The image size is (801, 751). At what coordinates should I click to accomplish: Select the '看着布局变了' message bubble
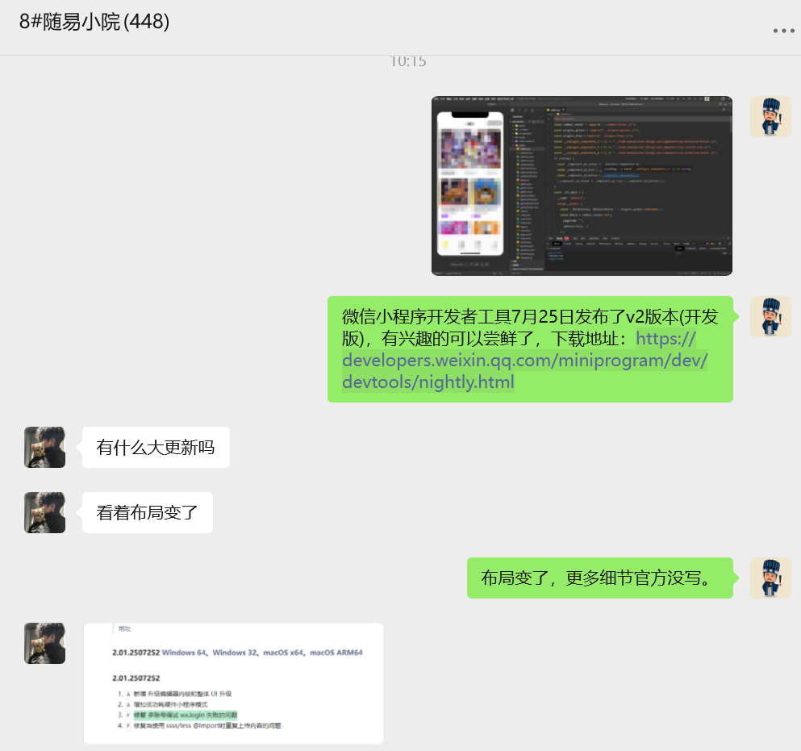point(147,512)
